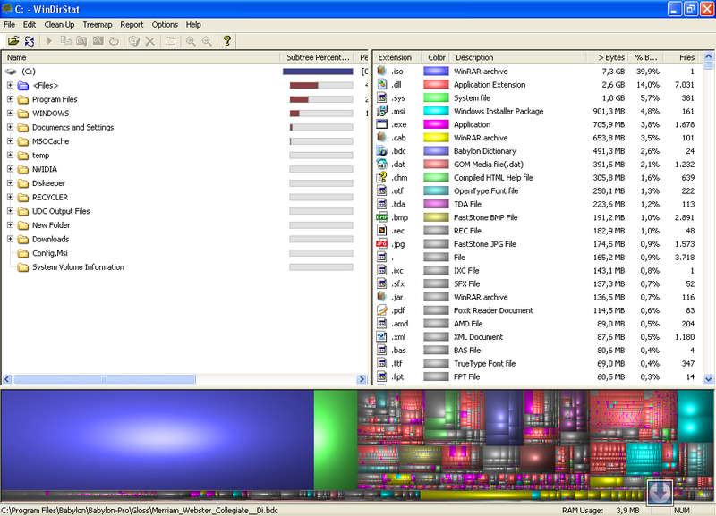Click the .bmp file type icon
This screenshot has height=516, width=716.
(382, 217)
